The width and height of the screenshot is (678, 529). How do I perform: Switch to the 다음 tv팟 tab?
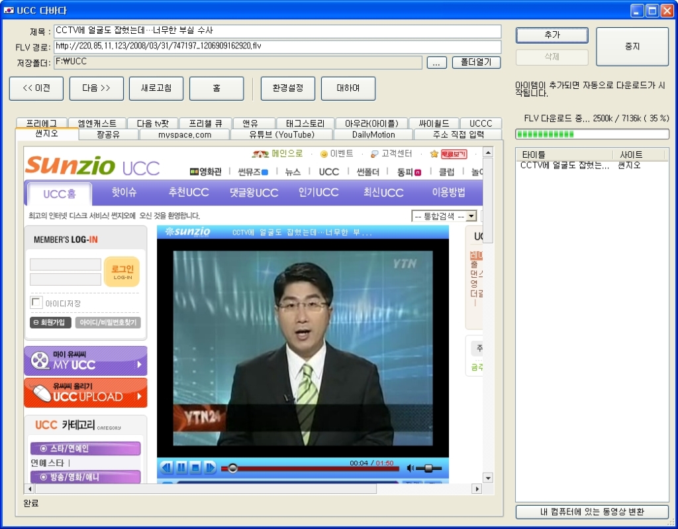[153, 123]
